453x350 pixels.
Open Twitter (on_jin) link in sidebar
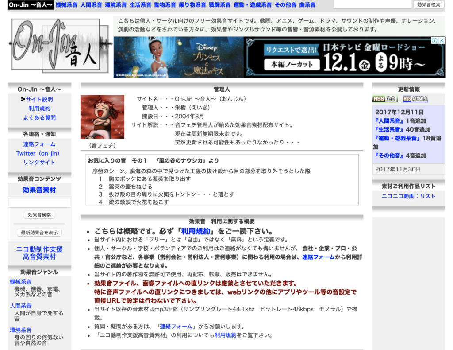tap(38, 153)
